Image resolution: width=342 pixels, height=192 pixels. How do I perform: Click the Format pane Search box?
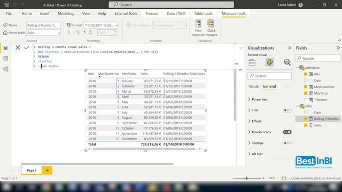269,76
